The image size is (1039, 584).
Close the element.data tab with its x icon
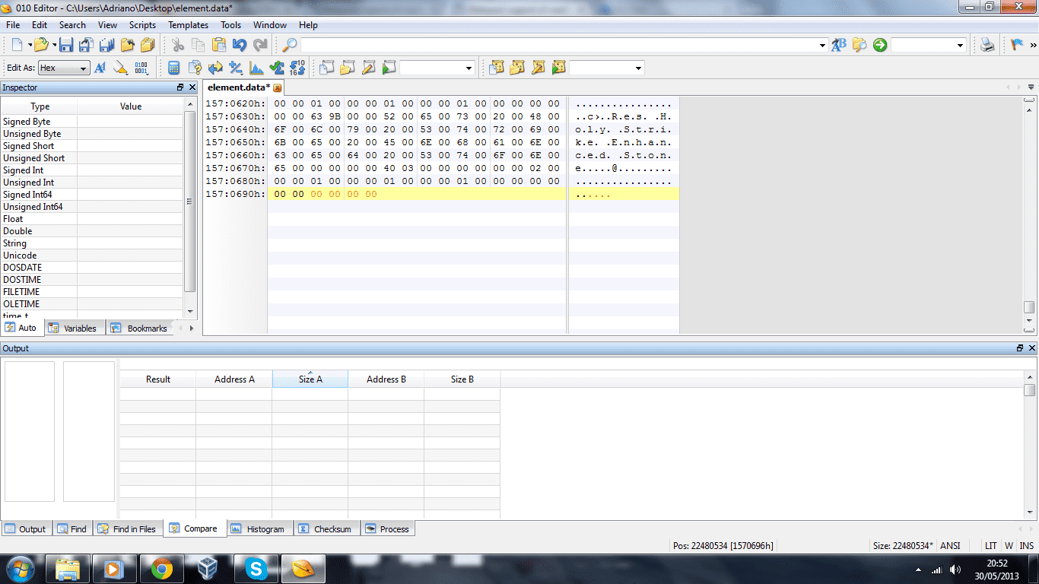tap(278, 88)
